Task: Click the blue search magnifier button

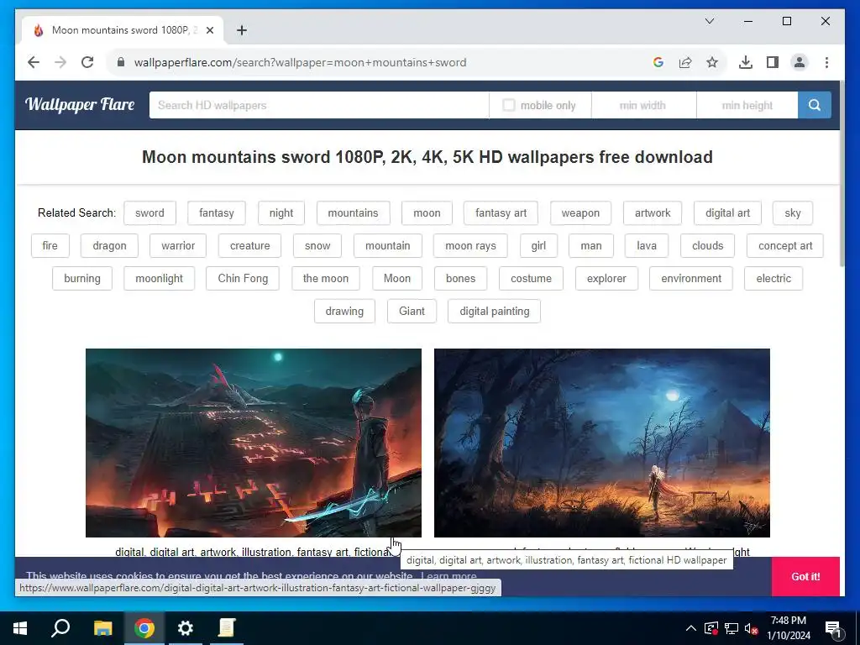Action: (815, 105)
